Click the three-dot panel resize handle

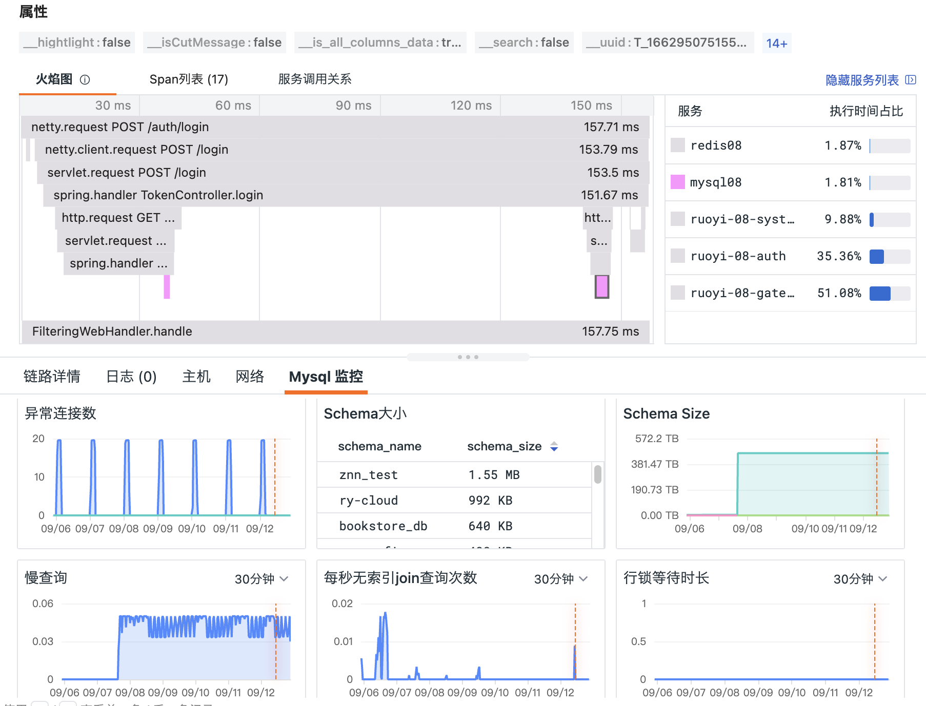(468, 357)
